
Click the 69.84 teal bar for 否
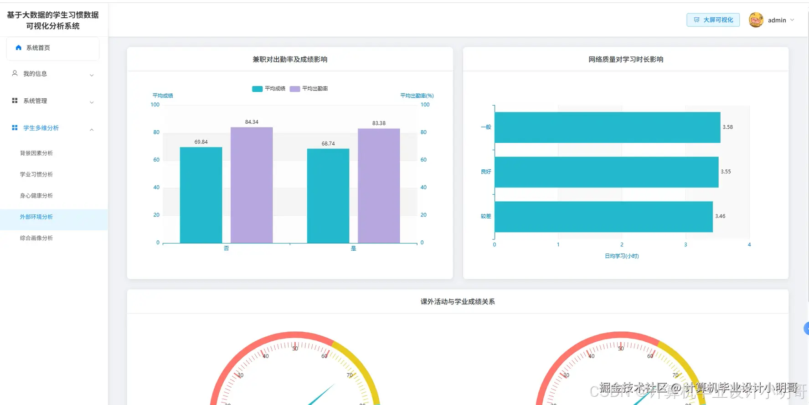click(x=201, y=195)
